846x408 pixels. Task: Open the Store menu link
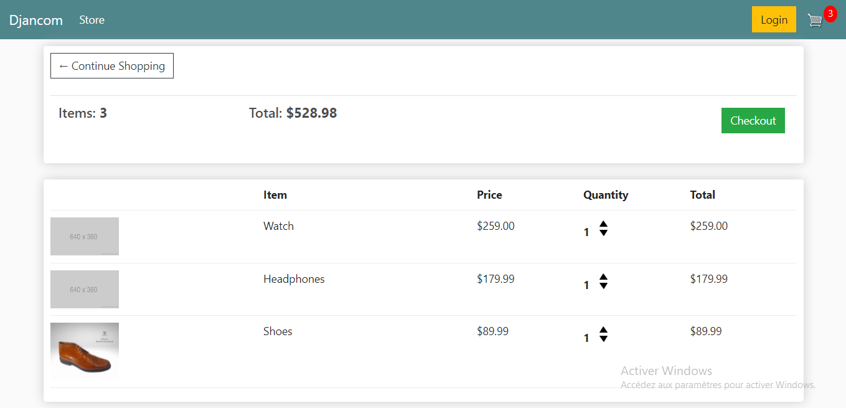tap(92, 20)
